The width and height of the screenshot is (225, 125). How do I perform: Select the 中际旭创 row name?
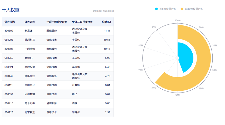coord(30,49)
